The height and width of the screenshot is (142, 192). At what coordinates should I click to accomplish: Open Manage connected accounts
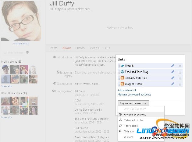[x=134, y=95]
